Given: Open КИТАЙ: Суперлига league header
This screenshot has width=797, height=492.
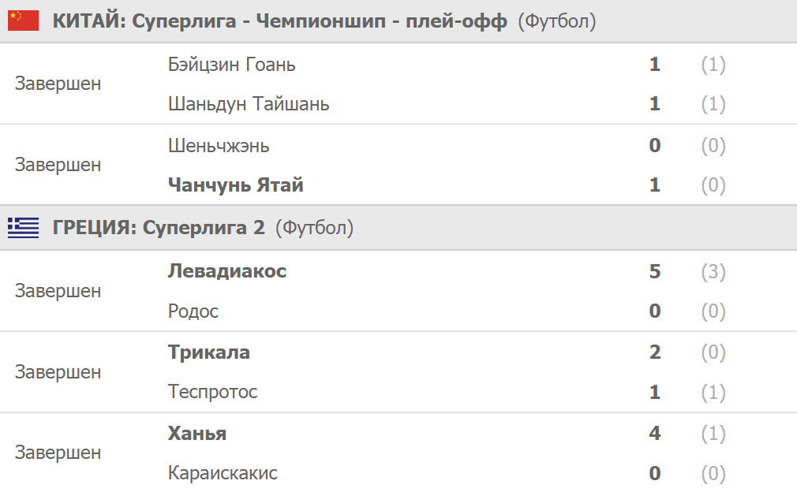Looking at the screenshot, I should pyautogui.click(x=279, y=21).
